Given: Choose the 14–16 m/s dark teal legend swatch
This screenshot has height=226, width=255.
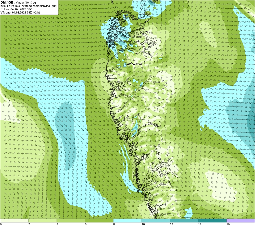Looking at the screenshot, I should [x=212, y=220].
